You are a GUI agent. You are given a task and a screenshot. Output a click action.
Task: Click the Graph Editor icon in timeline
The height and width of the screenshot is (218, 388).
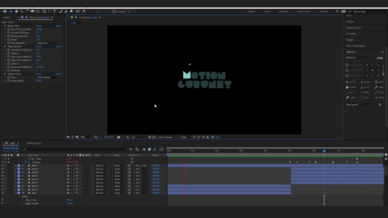(x=162, y=150)
